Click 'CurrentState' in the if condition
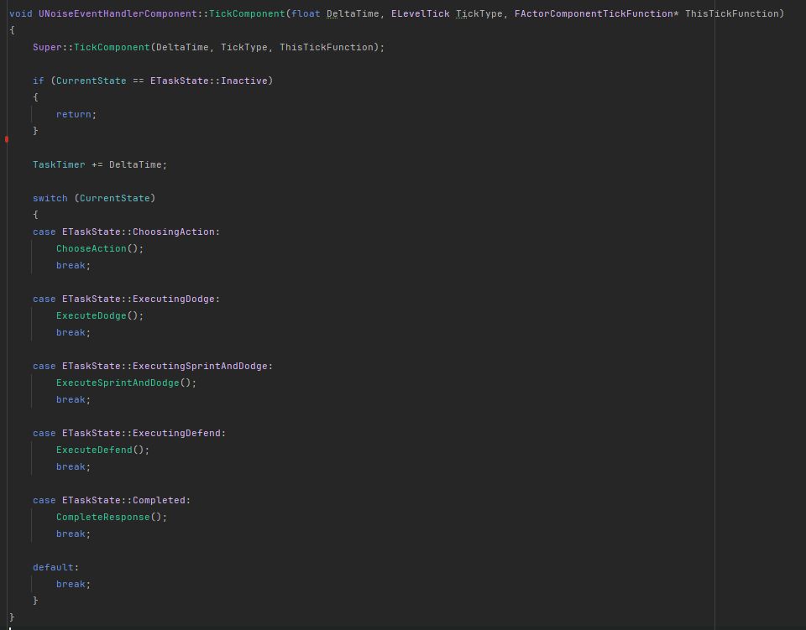The width and height of the screenshot is (806, 630). pyautogui.click(x=91, y=81)
